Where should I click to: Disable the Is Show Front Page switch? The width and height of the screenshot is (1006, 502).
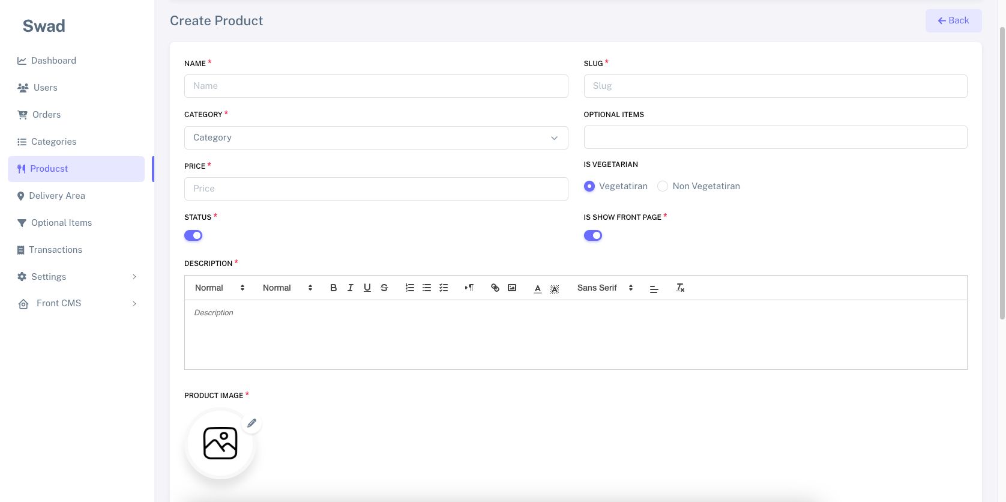click(x=593, y=235)
